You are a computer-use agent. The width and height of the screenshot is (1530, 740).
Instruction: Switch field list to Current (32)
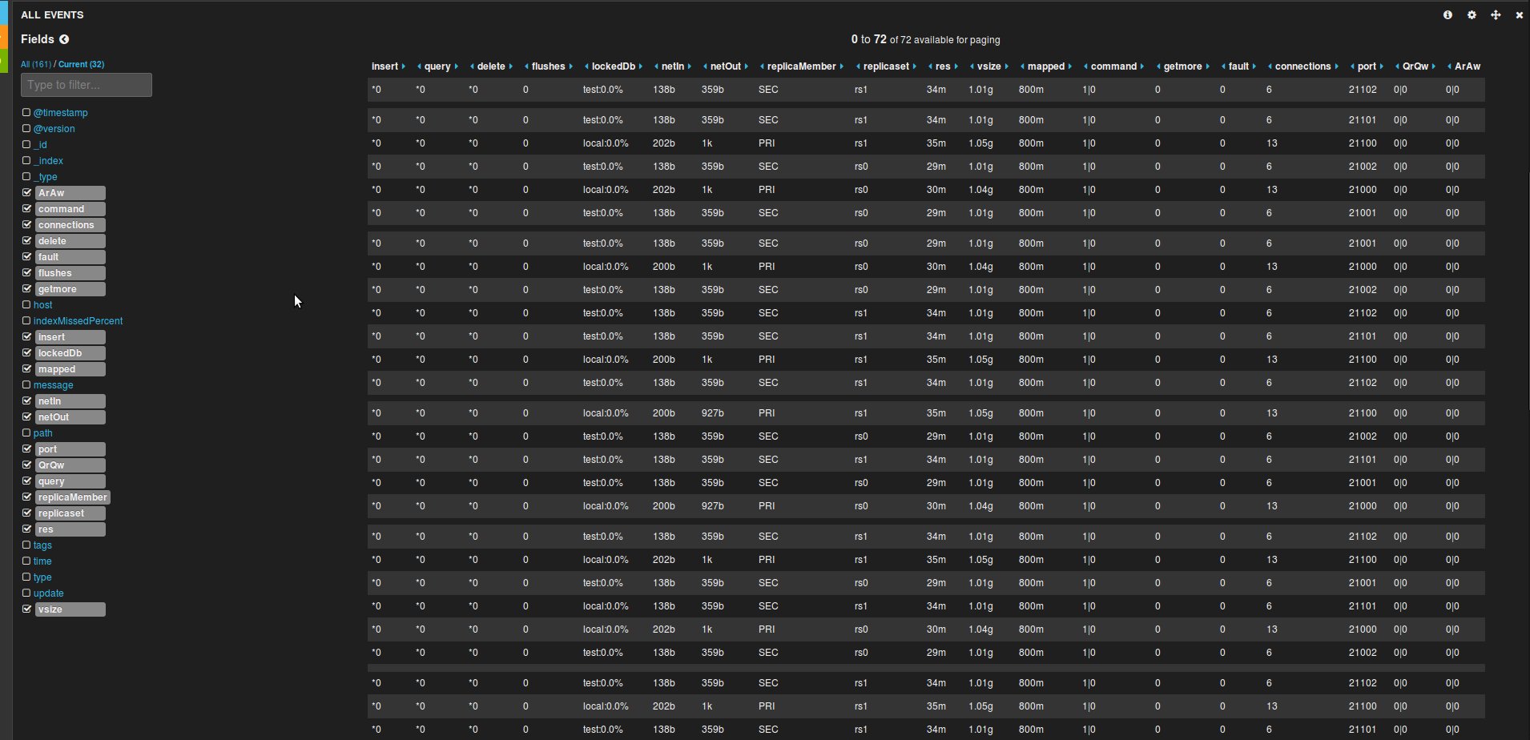[x=81, y=64]
